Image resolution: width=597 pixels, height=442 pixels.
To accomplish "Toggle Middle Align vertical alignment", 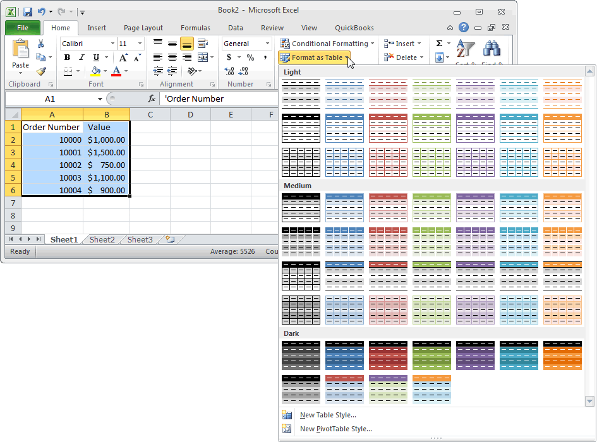I will click(172, 44).
